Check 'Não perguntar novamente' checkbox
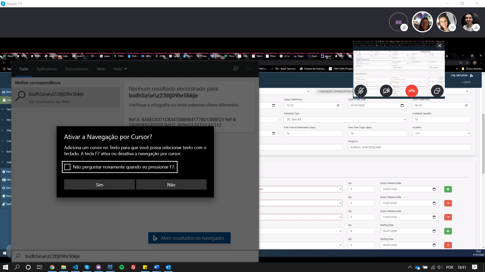Image resolution: width=485 pixels, height=272 pixels. [67, 167]
